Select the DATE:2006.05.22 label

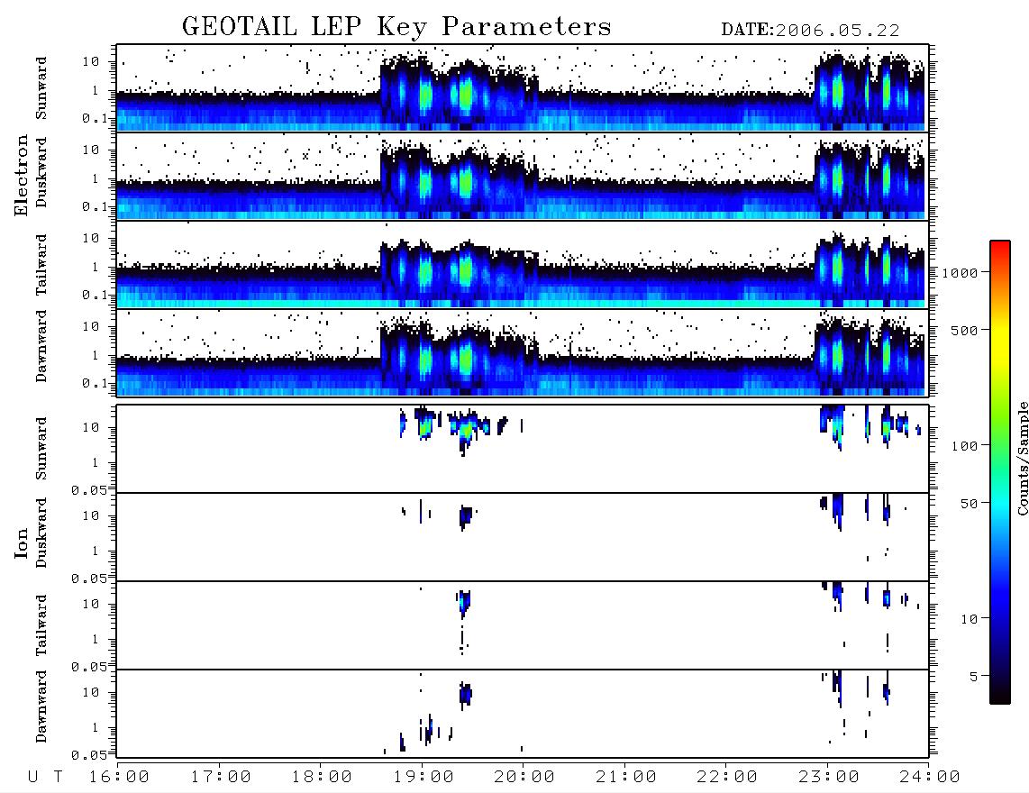(810, 31)
